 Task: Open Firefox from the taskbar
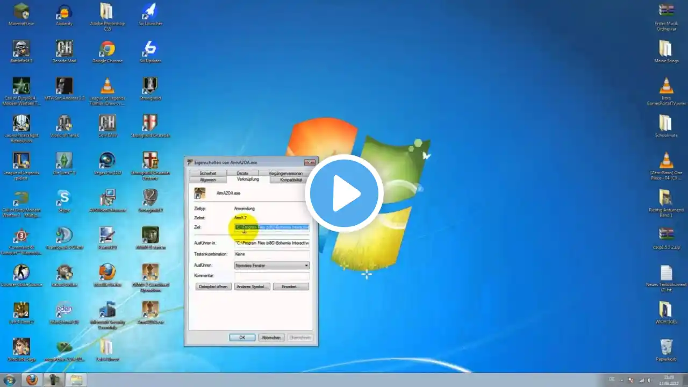(x=32, y=380)
